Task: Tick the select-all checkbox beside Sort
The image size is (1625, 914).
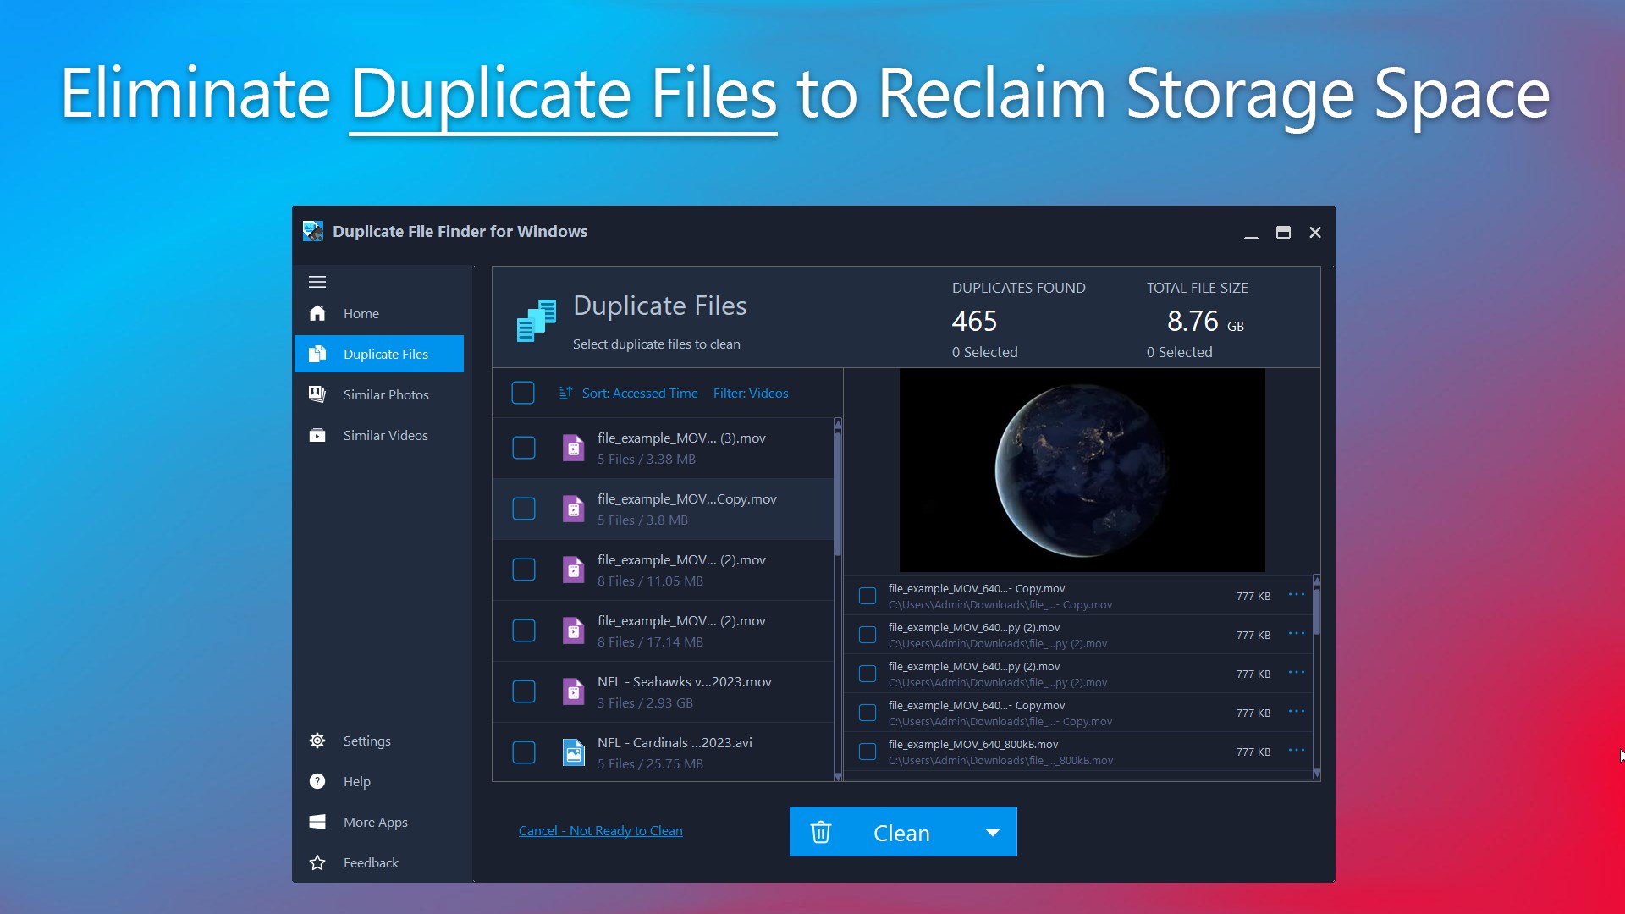Action: coord(523,393)
